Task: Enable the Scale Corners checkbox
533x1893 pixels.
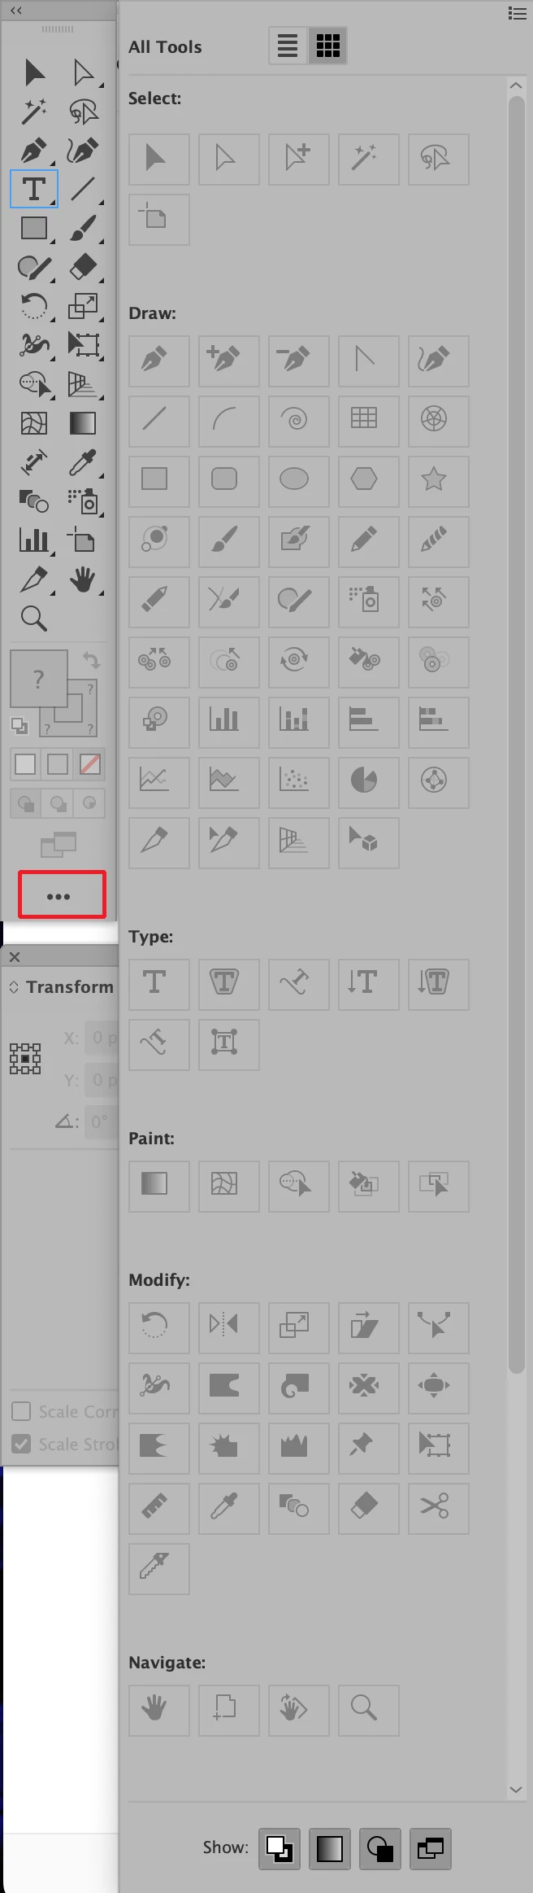Action: pyautogui.click(x=21, y=1411)
